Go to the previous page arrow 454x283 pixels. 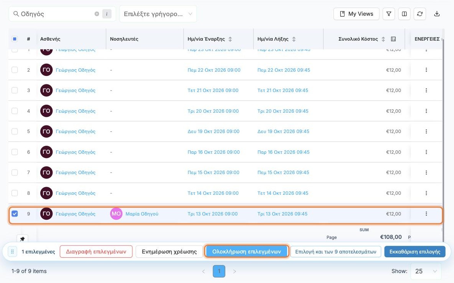(203, 271)
